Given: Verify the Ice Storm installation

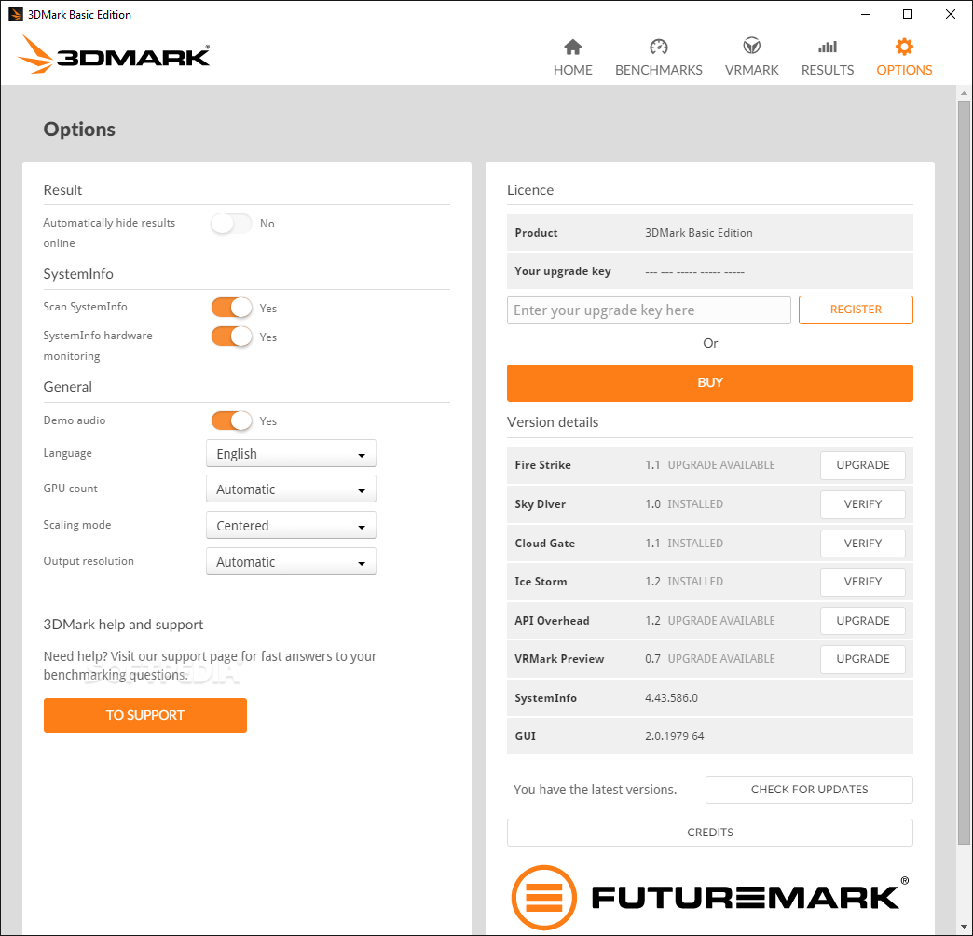Looking at the screenshot, I should point(862,583).
